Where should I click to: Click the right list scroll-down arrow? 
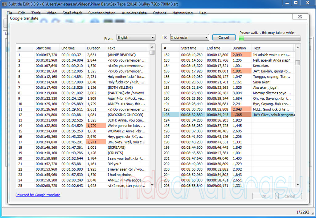point(298,185)
